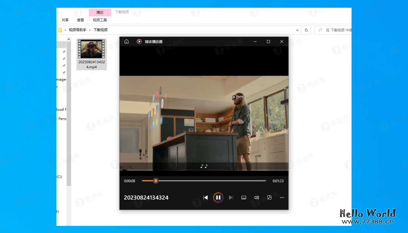408x233 pixels.
Task: Go to media player home
Action: tap(127, 42)
